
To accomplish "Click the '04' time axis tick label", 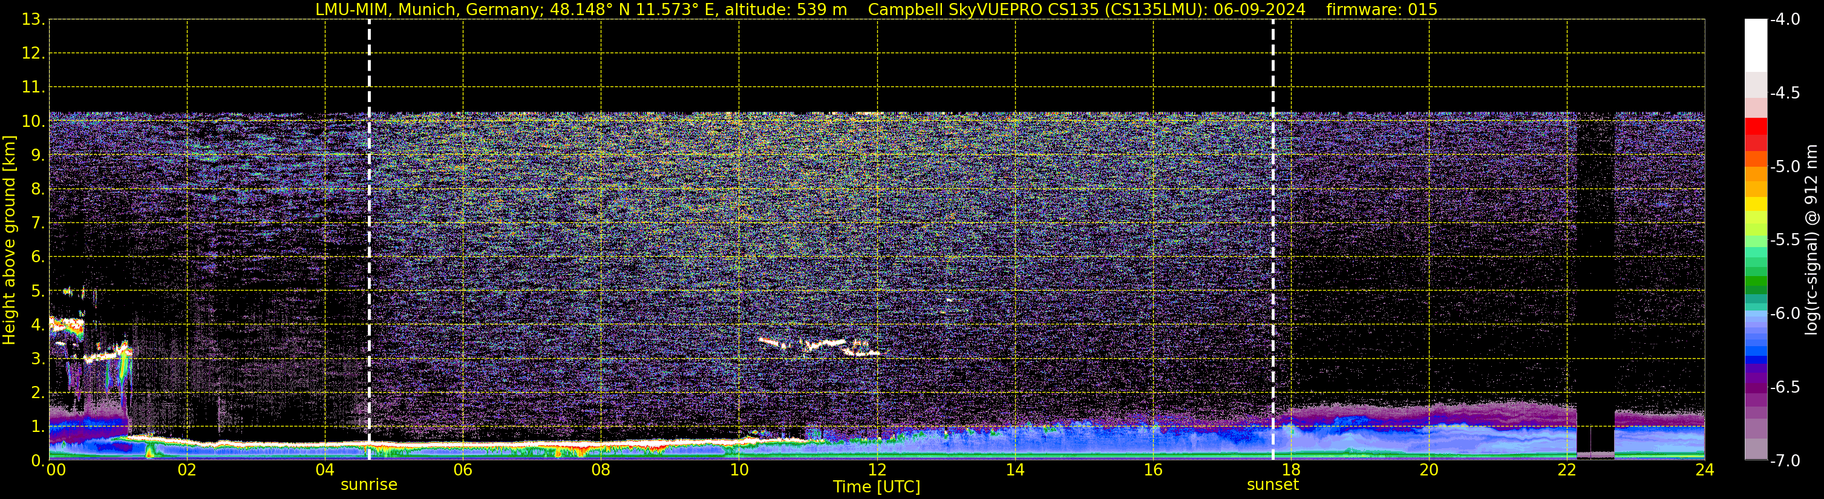I will point(325,470).
